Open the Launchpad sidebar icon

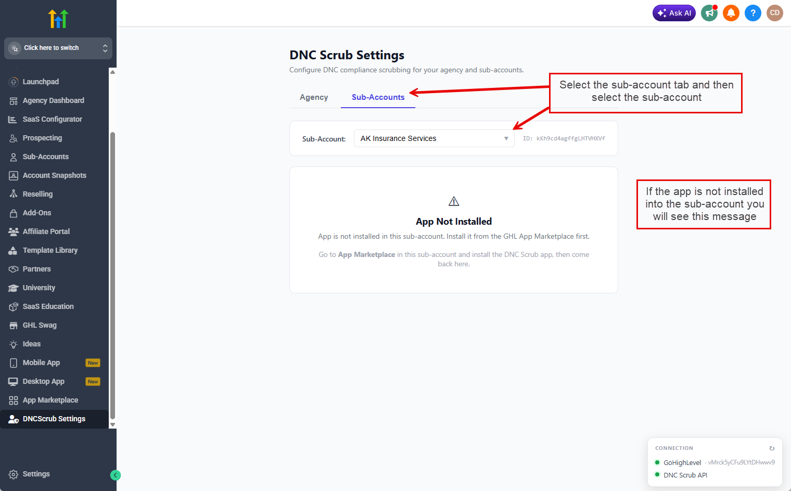[14, 82]
